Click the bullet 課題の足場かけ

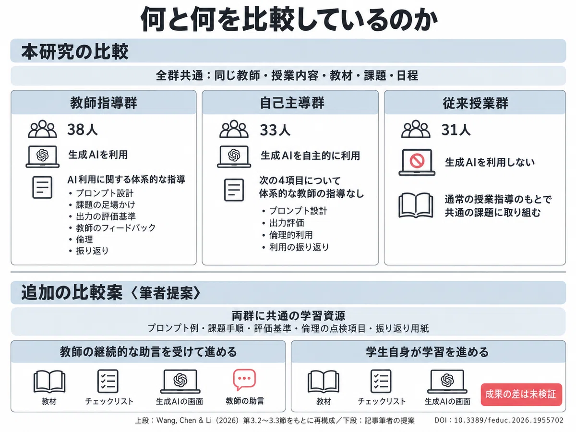pyautogui.click(x=105, y=205)
